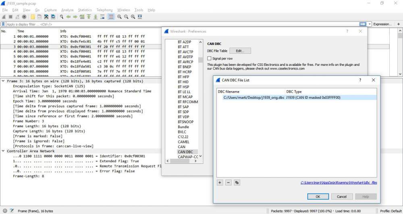Screen dimensions: 403x214
Task: Open the Capture menu
Action: tap(50, 10)
